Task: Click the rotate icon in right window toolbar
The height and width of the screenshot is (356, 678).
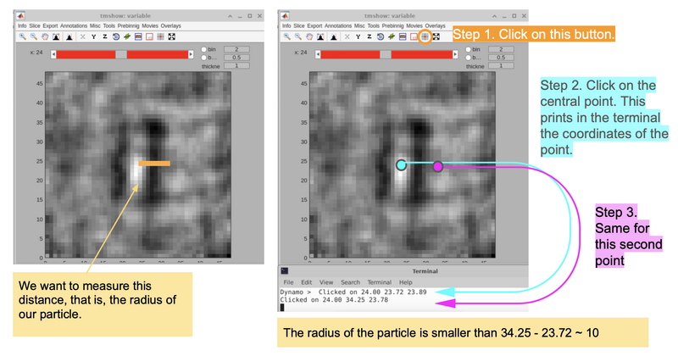Action: coord(381,36)
